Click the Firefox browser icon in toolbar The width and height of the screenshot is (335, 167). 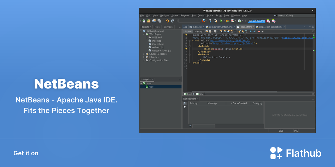pos(204,21)
